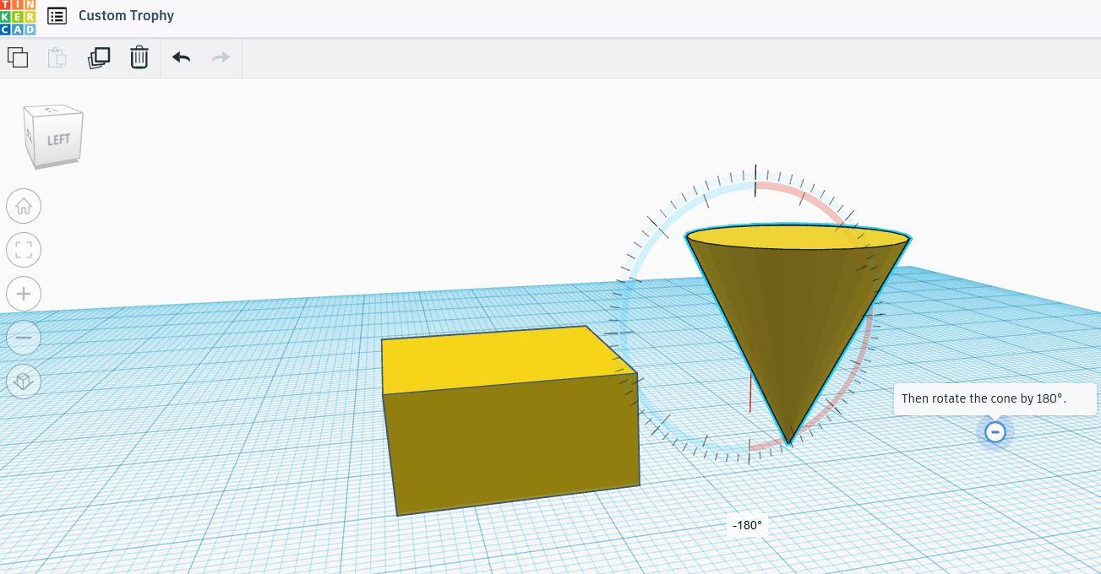The image size is (1101, 574).
Task: Paste the copied shape
Action: [57, 57]
